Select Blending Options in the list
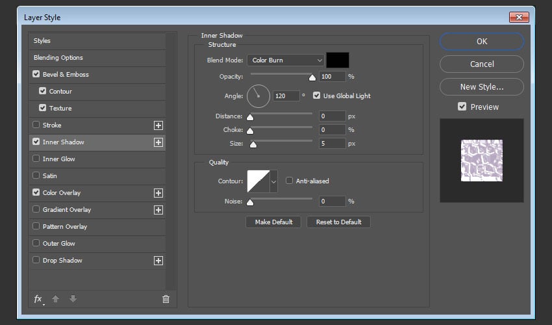 coord(58,58)
